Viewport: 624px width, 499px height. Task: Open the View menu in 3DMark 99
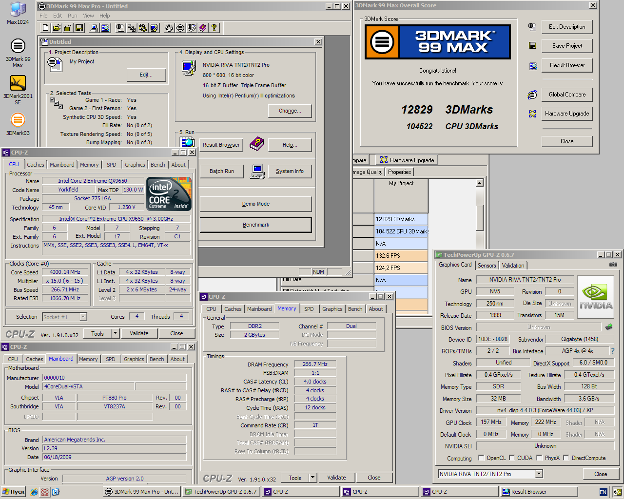(x=88, y=16)
